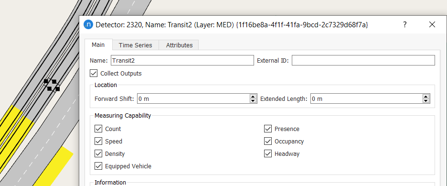Viewport: 447px width, 186px height.
Task: Decrease Forward Shift with down arrow
Action: (x=253, y=101)
